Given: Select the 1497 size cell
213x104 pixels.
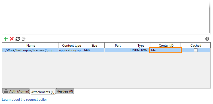Looking at the screenshot, I should coord(94,50).
